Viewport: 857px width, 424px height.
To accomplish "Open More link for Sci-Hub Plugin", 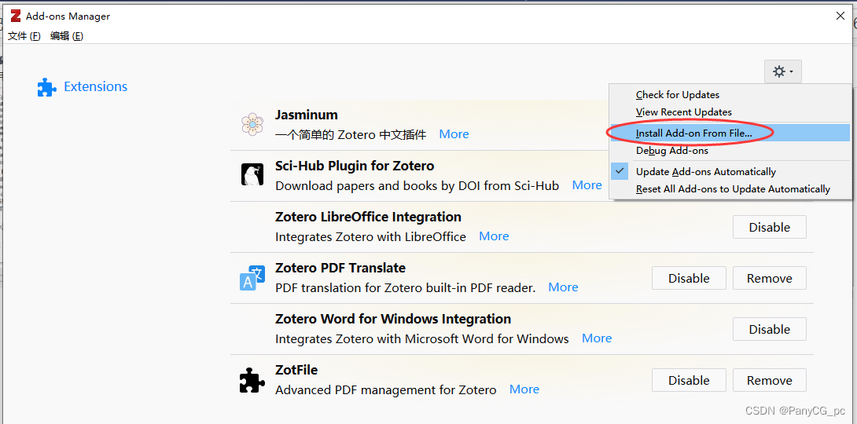I will click(587, 185).
